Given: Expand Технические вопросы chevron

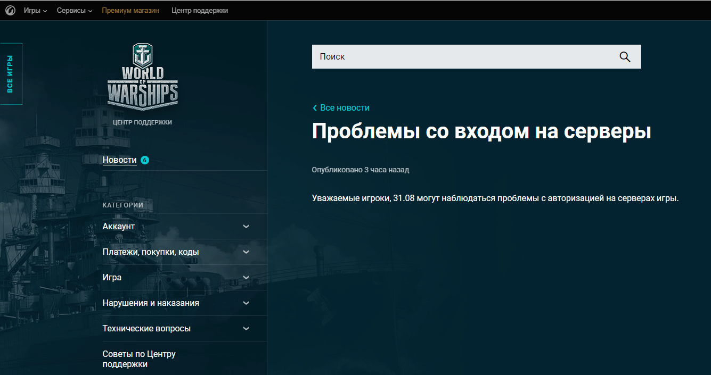Looking at the screenshot, I should (246, 329).
